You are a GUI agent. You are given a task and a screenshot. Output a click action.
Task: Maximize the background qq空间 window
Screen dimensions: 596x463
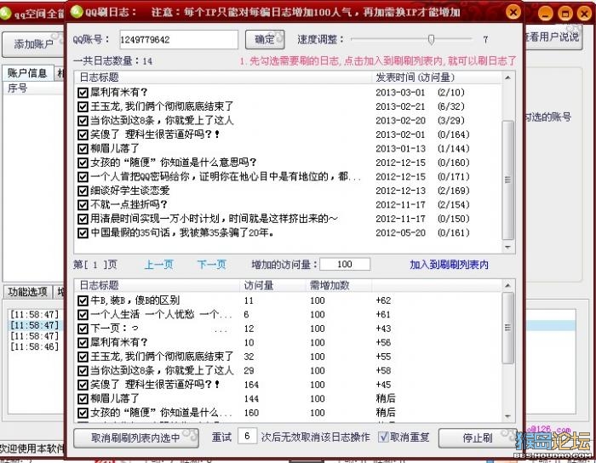[564, 14]
